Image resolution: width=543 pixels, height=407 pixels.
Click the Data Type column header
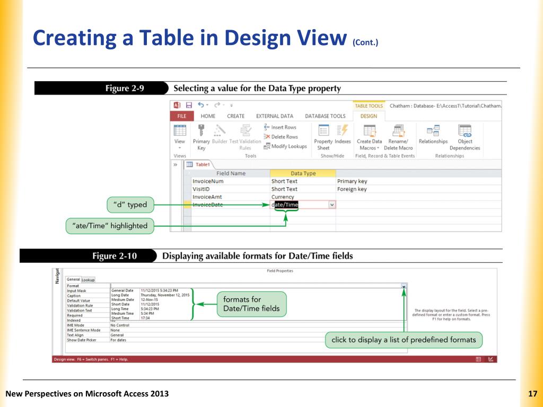tap(303, 173)
